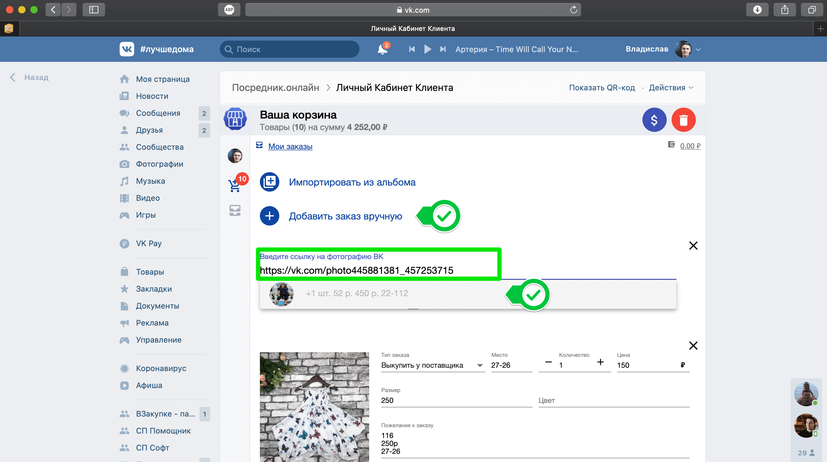
Task: Click the blue dollar payment button
Action: coord(654,120)
